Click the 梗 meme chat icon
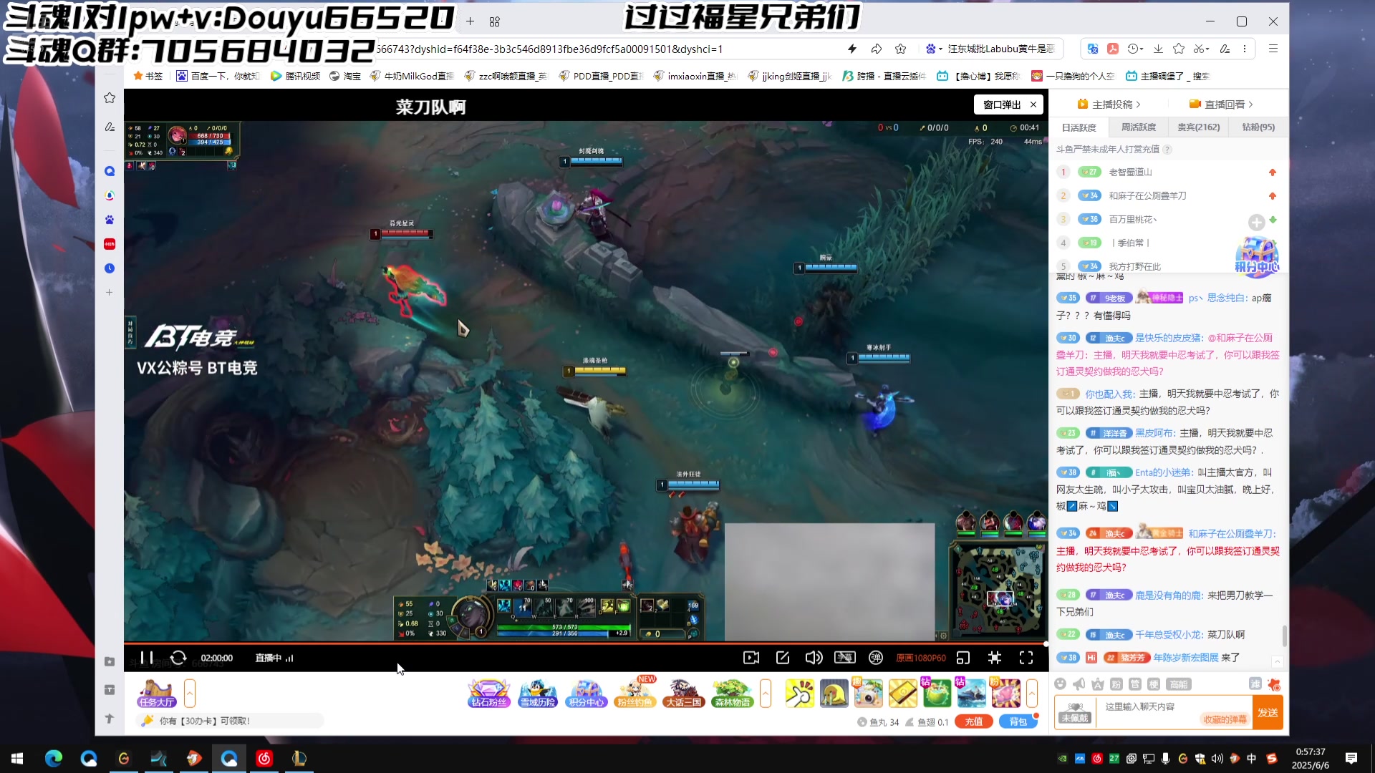This screenshot has height=773, width=1375. point(1154,684)
